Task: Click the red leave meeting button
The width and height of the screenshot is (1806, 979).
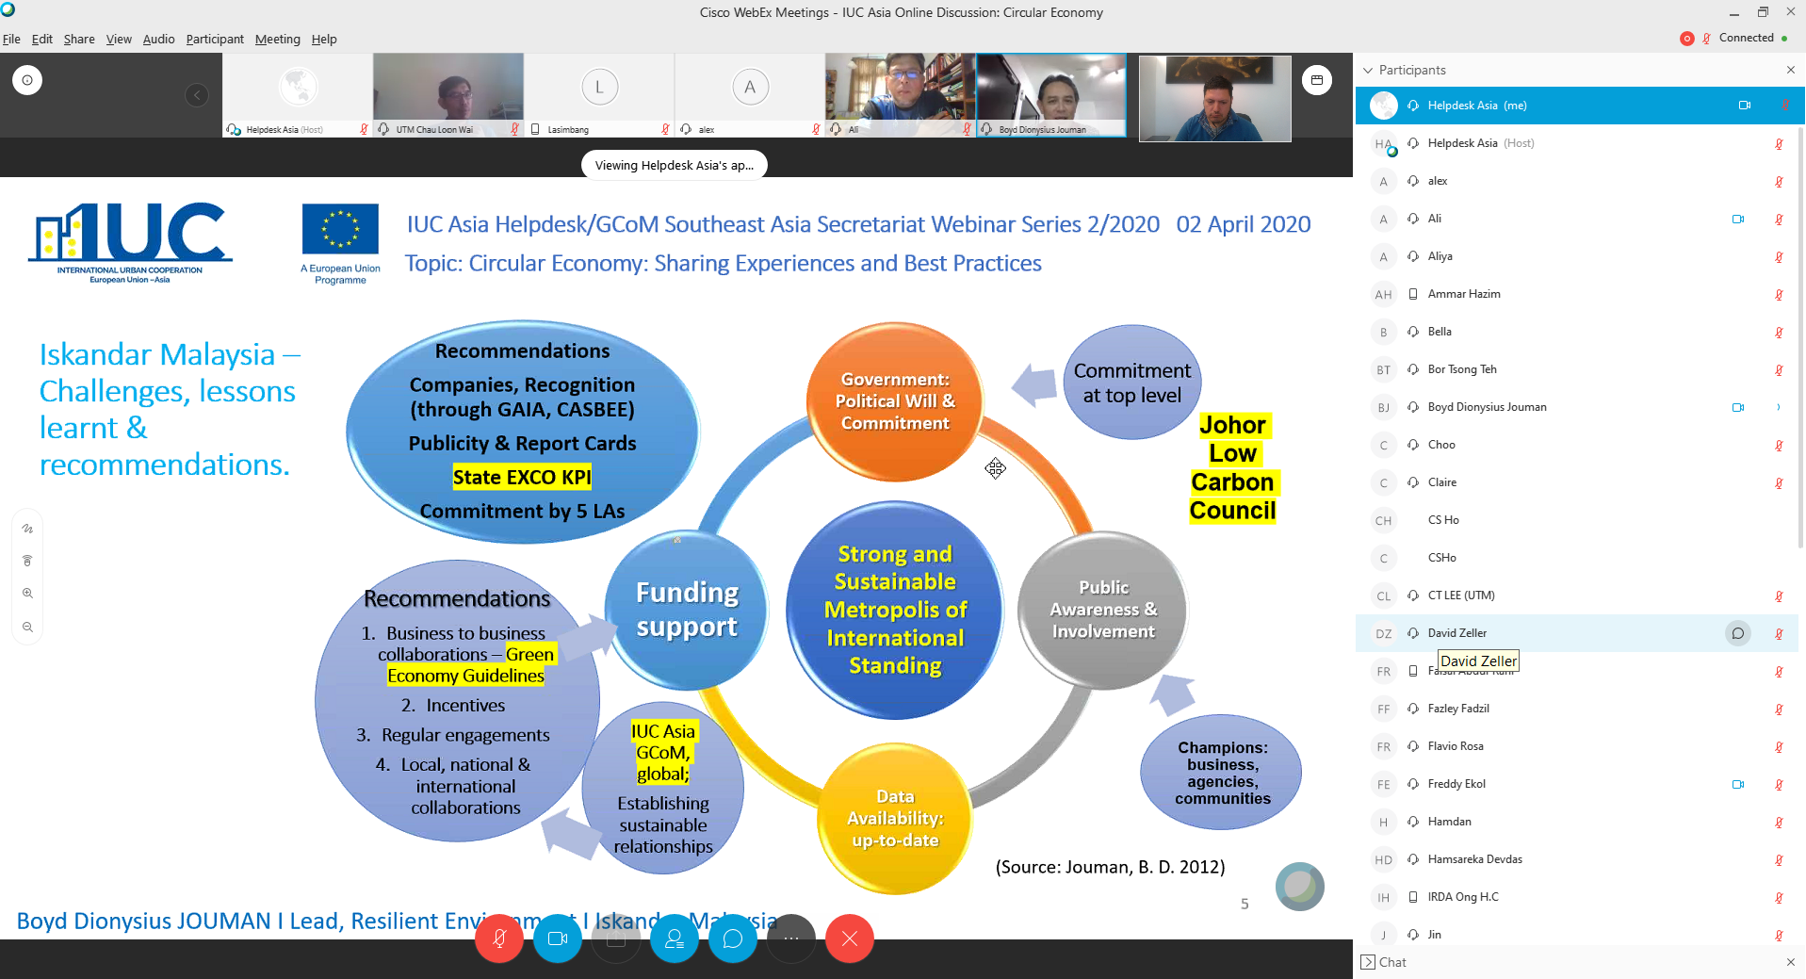Action: (x=850, y=938)
